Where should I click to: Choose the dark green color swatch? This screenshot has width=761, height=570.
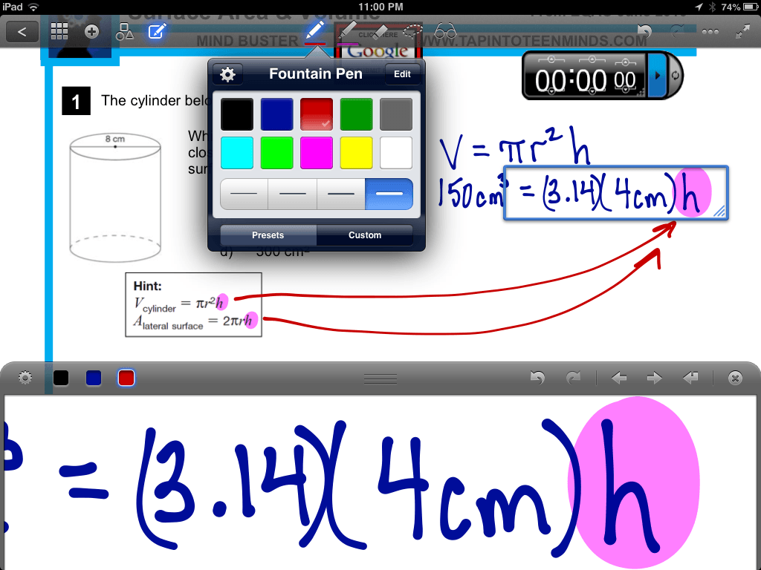pos(356,114)
